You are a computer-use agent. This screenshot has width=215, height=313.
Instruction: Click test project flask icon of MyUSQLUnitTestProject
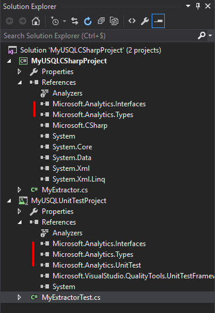pyautogui.click(x=23, y=201)
